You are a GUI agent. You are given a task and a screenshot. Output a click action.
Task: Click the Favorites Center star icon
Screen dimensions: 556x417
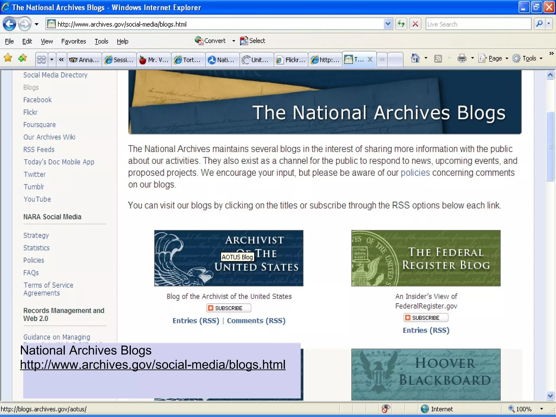(8, 58)
